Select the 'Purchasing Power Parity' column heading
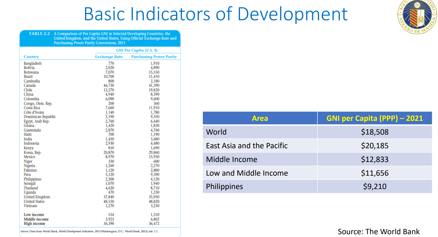 (154, 57)
